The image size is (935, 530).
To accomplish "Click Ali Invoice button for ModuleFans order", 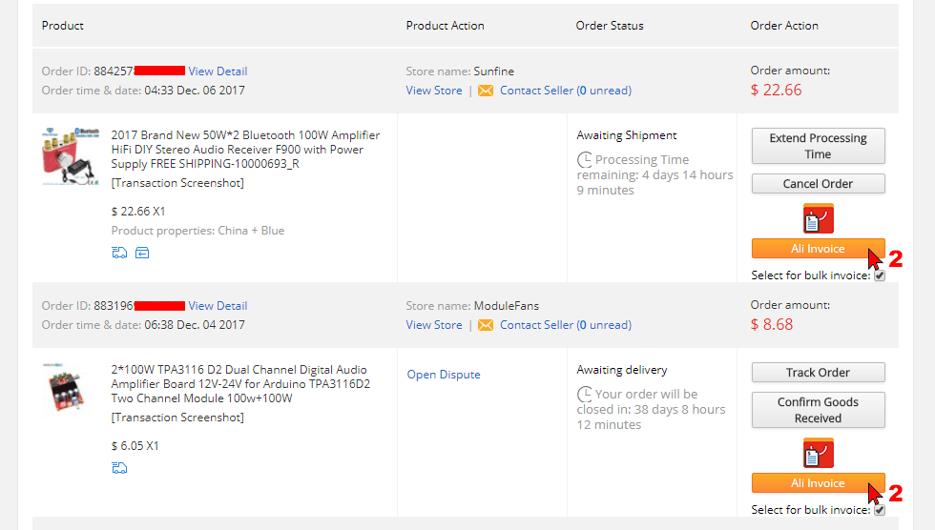I will (x=819, y=483).
